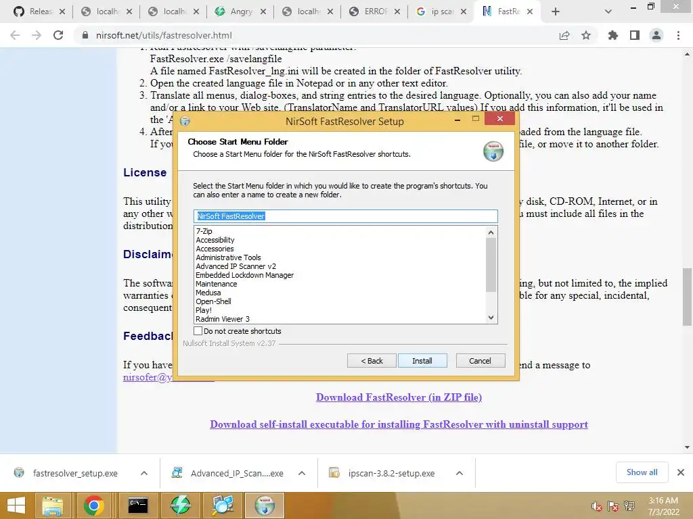Open the Chrome three-dot menu
The image size is (693, 519).
click(x=678, y=35)
